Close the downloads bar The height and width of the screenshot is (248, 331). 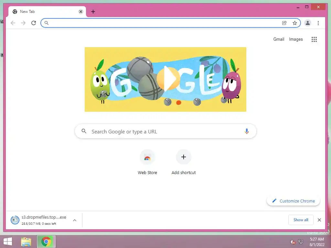[319, 220]
